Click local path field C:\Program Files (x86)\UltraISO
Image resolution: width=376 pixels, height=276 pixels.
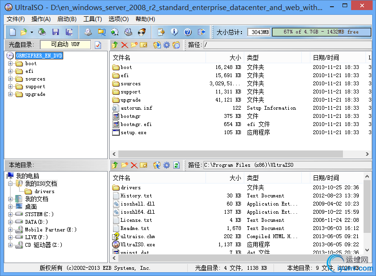[x=287, y=165]
